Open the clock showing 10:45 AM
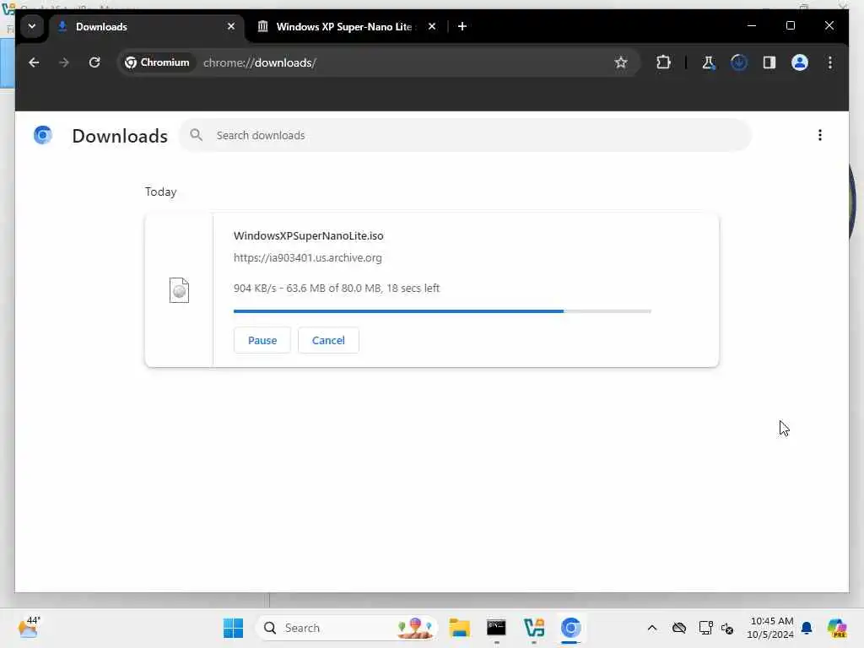 (771, 628)
